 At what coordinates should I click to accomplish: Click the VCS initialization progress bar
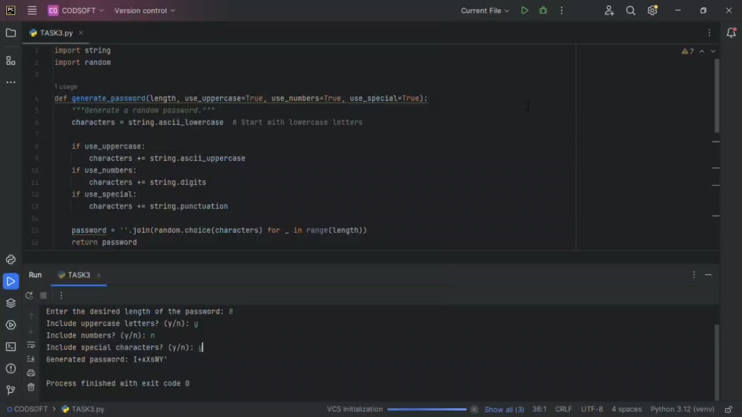427,409
